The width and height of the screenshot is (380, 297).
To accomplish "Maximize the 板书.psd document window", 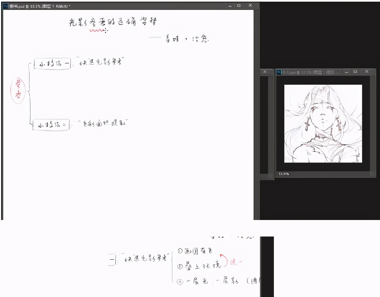I will pos(239,5).
